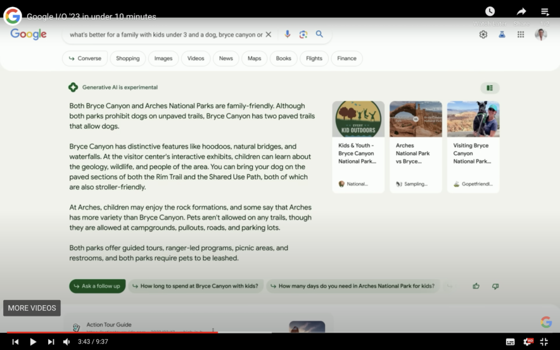Click the thumbs down feedback icon
The image size is (560, 350).
(x=495, y=286)
